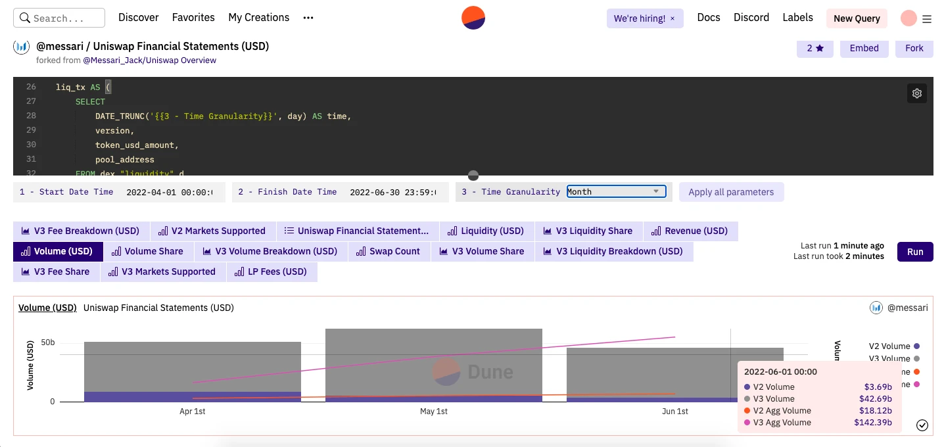Switch to Liquidity (USD) tab
944x447 pixels.
coord(487,231)
